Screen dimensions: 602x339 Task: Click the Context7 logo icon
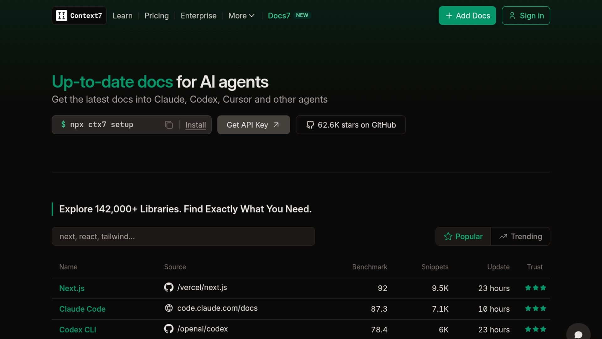point(61,15)
